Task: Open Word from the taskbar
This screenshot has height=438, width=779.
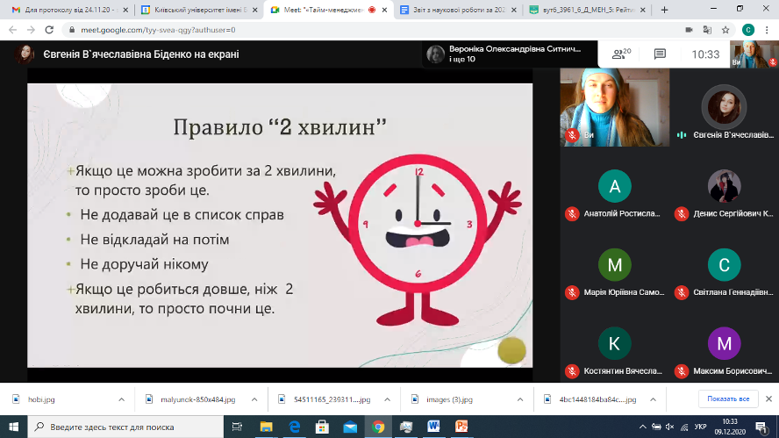Action: 433,427
